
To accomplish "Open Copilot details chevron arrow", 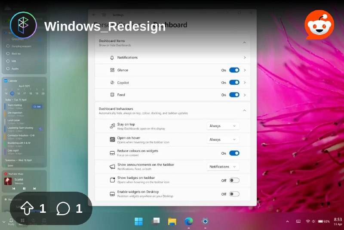I will pos(245,83).
